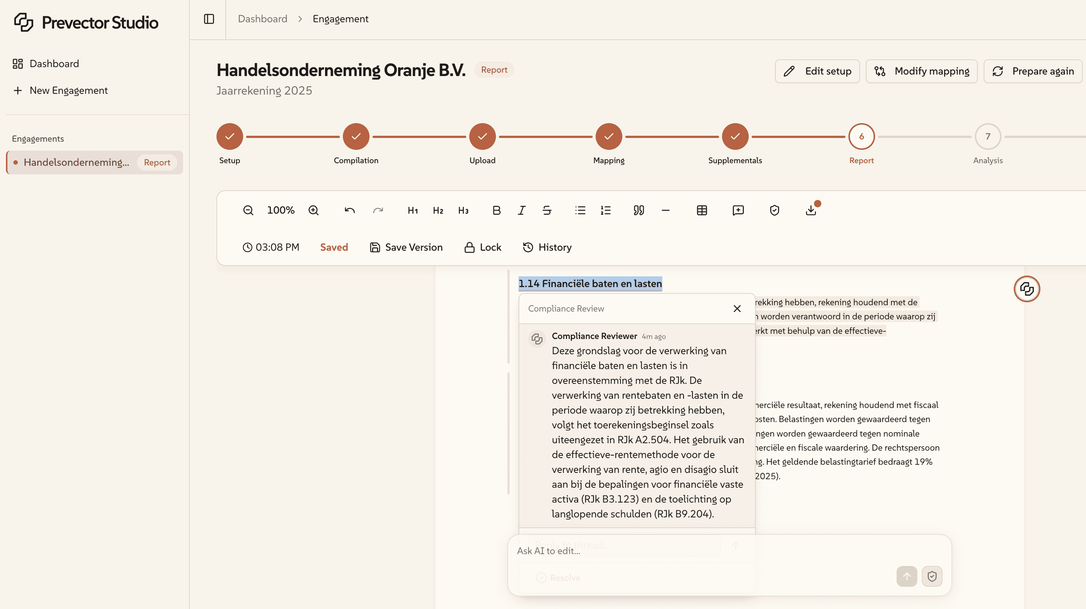Screen dimensions: 1086x609
Task: Click the zoom out magnifier icon
Action: (248, 210)
